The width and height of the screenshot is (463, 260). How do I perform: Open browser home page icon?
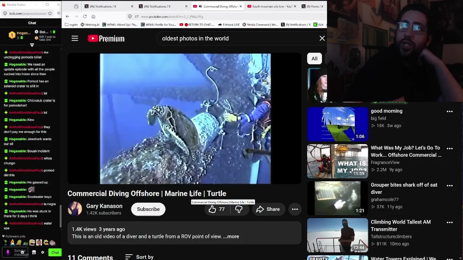click(x=93, y=16)
